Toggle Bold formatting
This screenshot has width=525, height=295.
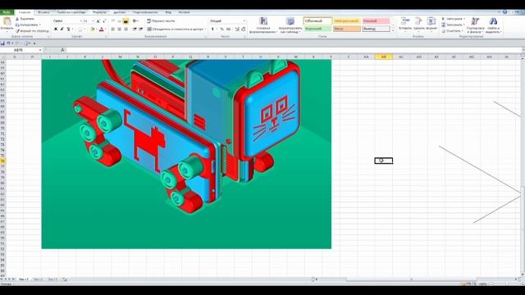tap(56, 29)
